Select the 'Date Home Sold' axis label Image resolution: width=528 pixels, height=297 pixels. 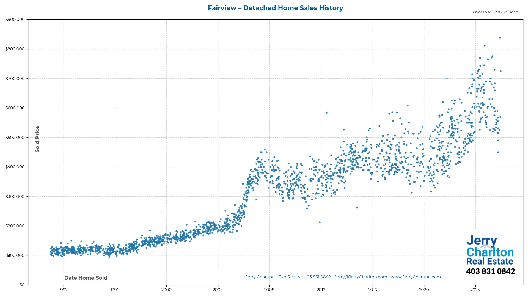86,278
